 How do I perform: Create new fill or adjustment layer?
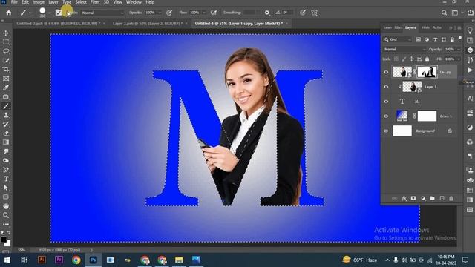point(423,198)
